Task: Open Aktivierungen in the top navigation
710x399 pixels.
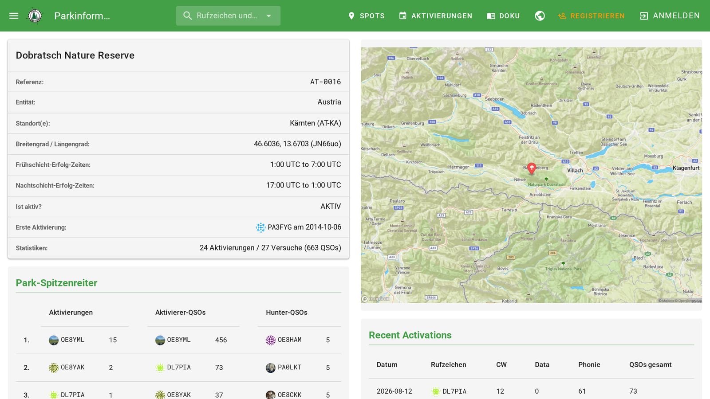Action: tap(435, 16)
